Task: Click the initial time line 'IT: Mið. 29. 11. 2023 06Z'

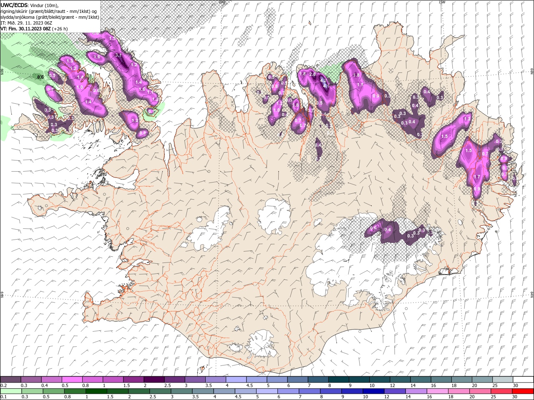Action: (27, 22)
